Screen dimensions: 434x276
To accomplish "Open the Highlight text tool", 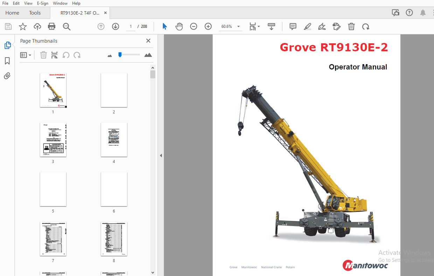I will tap(307, 26).
